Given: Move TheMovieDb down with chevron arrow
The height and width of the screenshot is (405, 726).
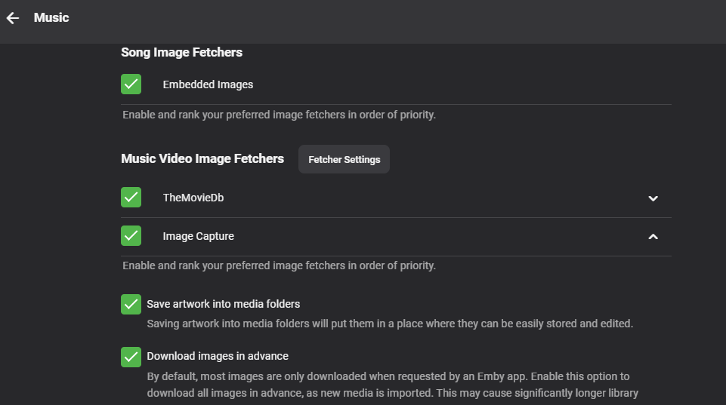Looking at the screenshot, I should pyautogui.click(x=653, y=198).
